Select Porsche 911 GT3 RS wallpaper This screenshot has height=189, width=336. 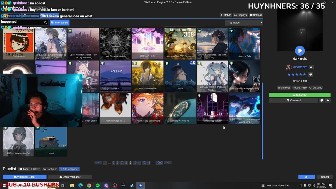(180, 108)
